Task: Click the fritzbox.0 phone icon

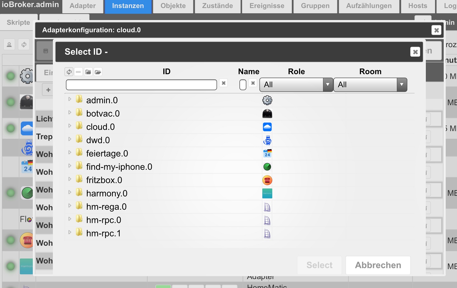Action: pyautogui.click(x=267, y=180)
